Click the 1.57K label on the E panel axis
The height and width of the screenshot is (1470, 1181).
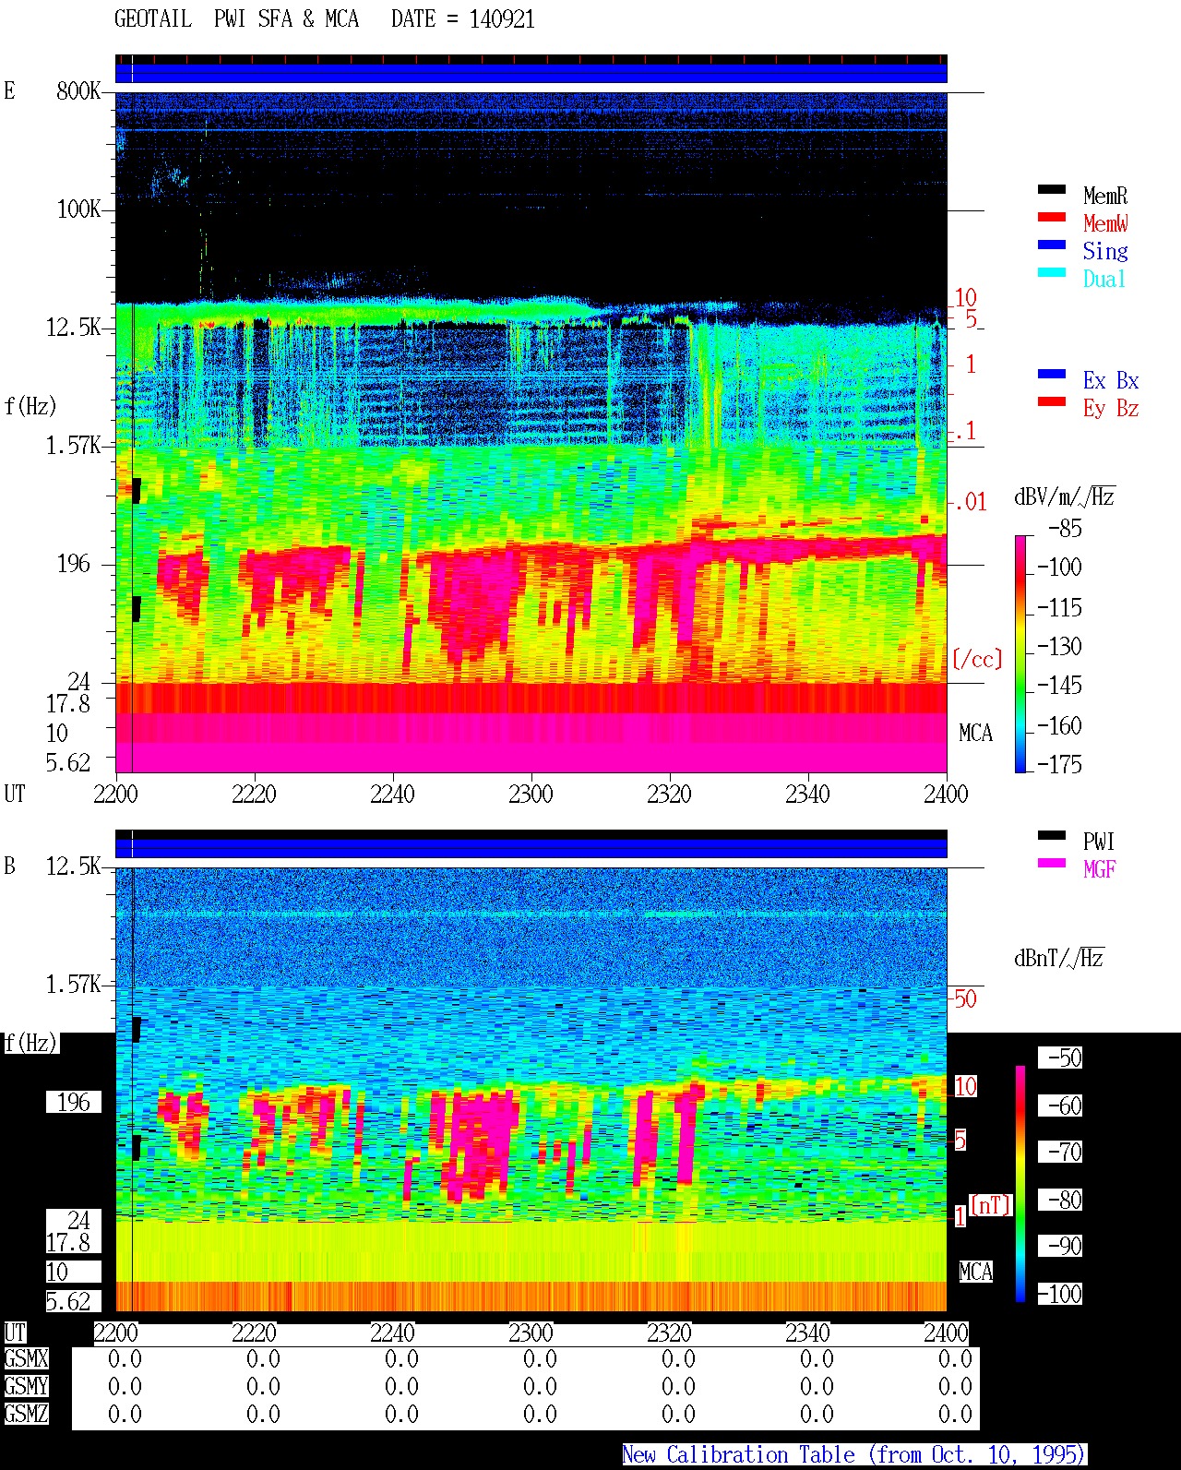click(x=74, y=445)
